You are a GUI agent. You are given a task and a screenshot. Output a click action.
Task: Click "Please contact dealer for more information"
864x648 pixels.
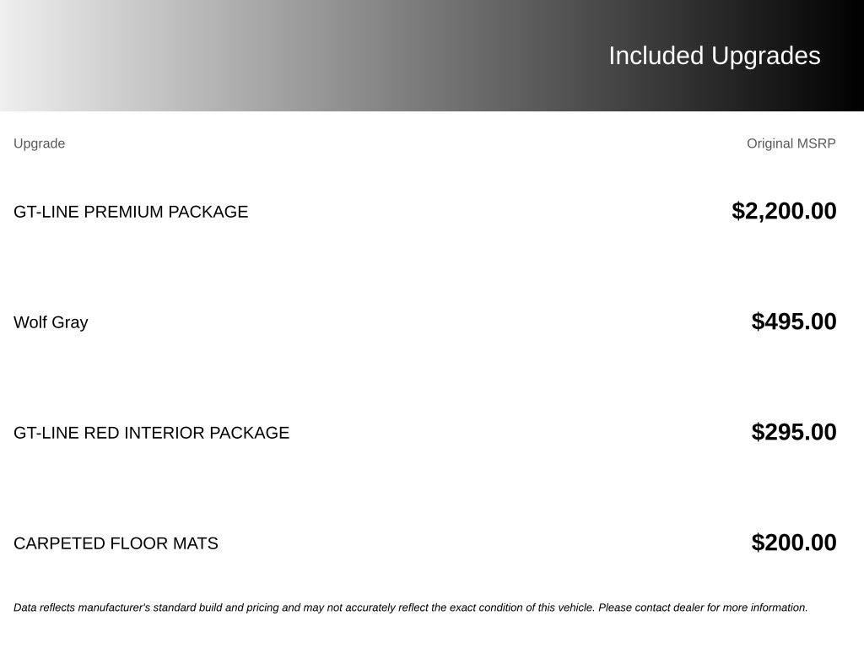[703, 607]
